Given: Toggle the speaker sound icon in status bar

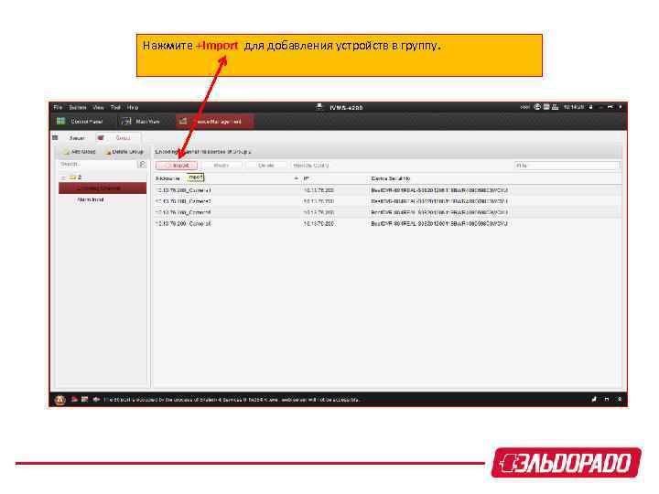Looking at the screenshot, I should tap(96, 400).
